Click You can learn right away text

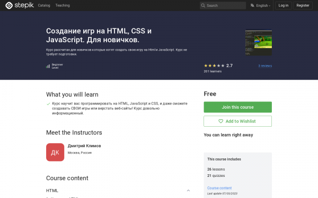coord(228,135)
